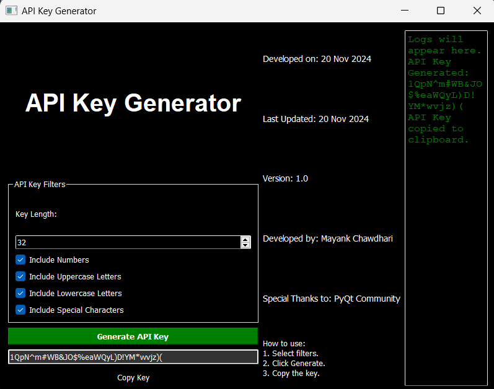Click the Generate API Key button

tap(133, 336)
